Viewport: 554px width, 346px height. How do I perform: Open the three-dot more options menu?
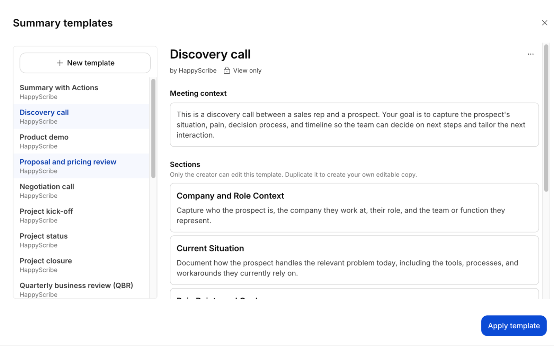pos(530,54)
